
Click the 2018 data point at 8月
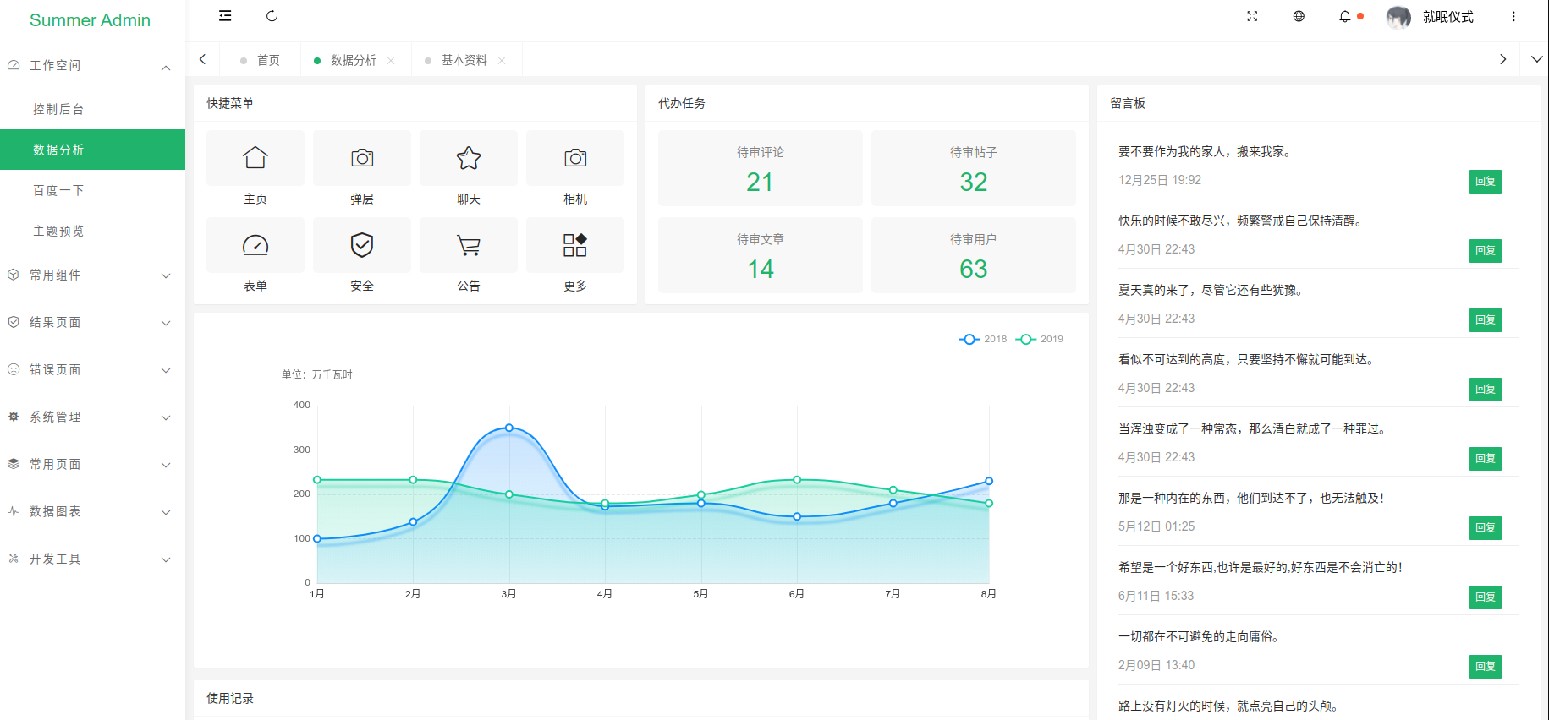coord(989,481)
